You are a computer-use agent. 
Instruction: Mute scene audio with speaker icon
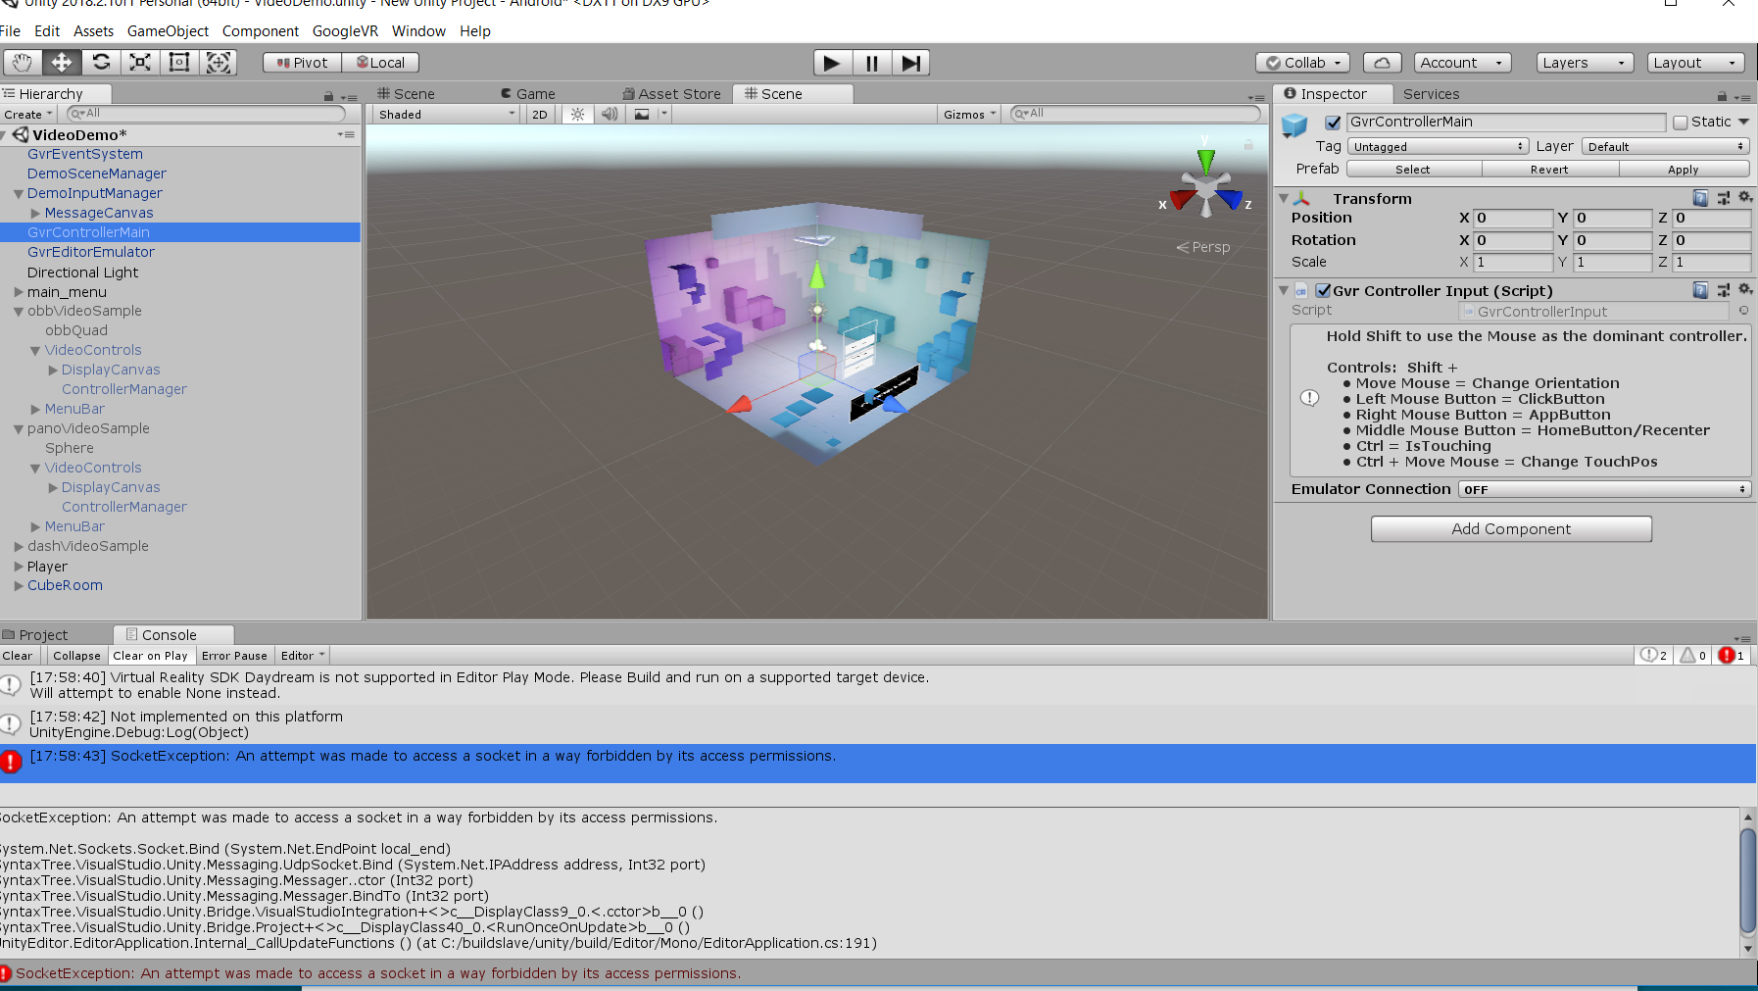tap(610, 114)
